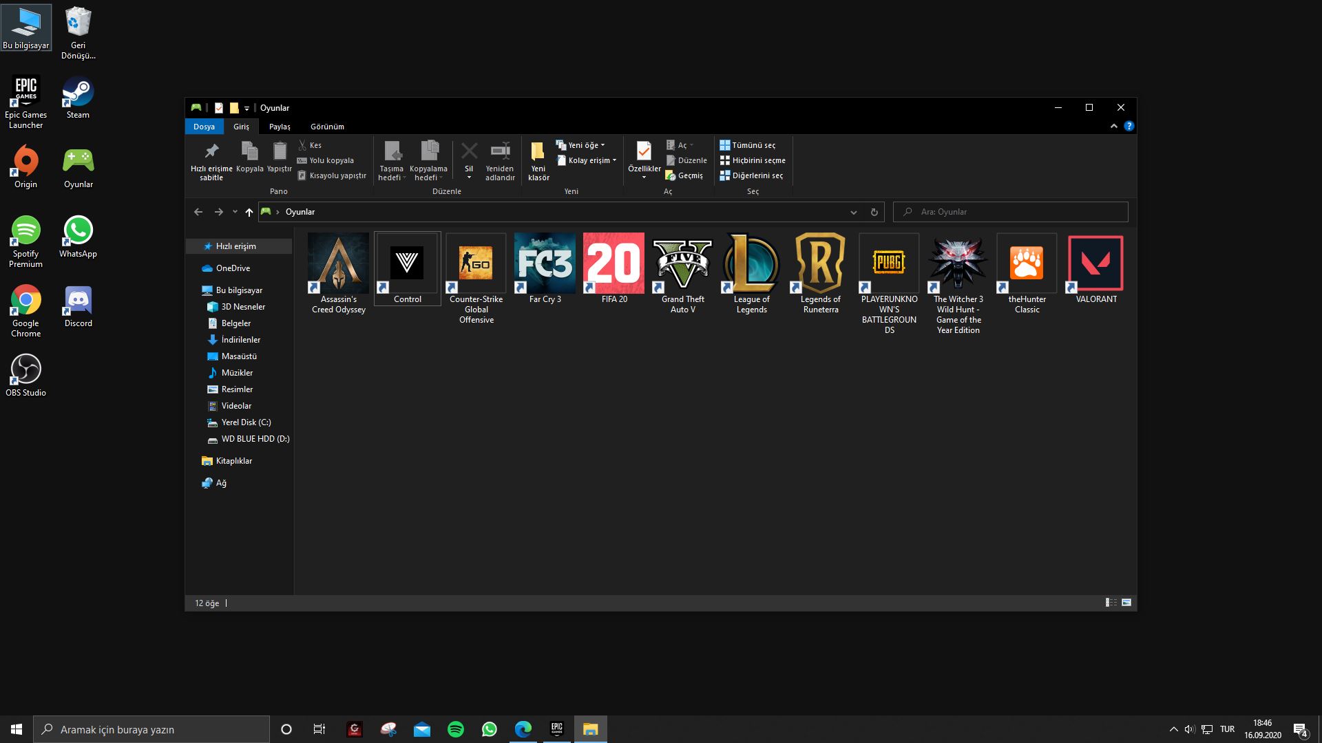Click the Google Chrome desktop icon
Screen dimensions: 1322x743
point(25,310)
